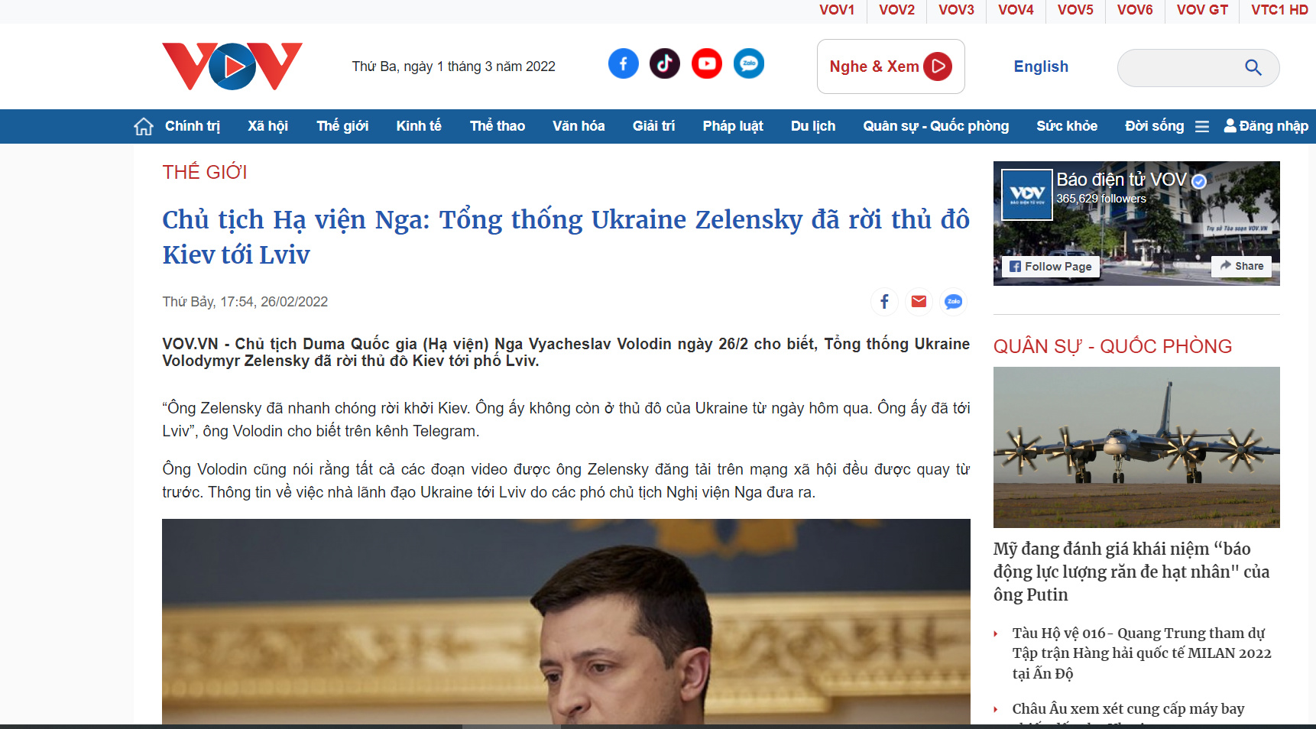The height and width of the screenshot is (729, 1316).
Task: Click the home icon in navigation bar
Action: (x=144, y=126)
